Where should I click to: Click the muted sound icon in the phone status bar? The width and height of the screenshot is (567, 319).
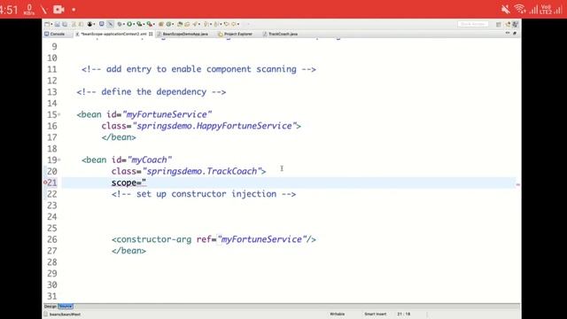pos(506,10)
